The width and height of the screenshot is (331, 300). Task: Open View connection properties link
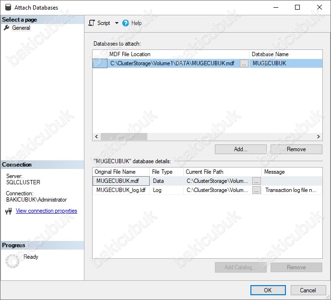click(x=46, y=211)
